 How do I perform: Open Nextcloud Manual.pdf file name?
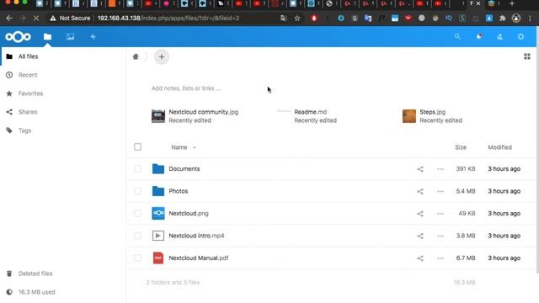[x=199, y=258]
